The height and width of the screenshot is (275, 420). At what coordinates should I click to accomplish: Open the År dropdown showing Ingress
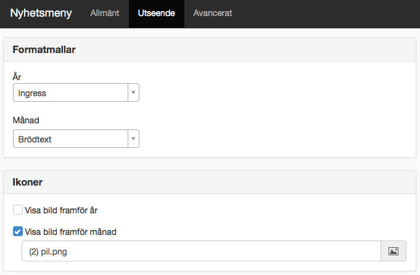click(76, 92)
